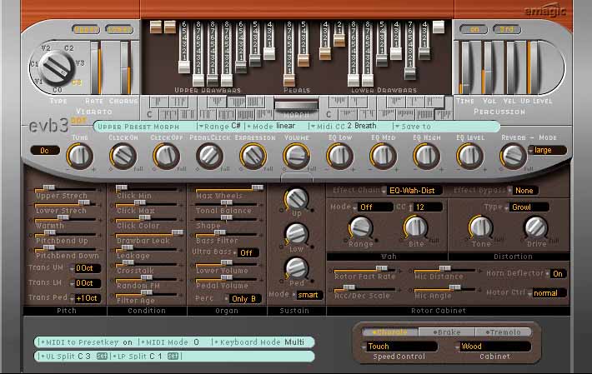This screenshot has width=592, height=374.
Task: Click the ClickOff knob
Action: point(166,156)
